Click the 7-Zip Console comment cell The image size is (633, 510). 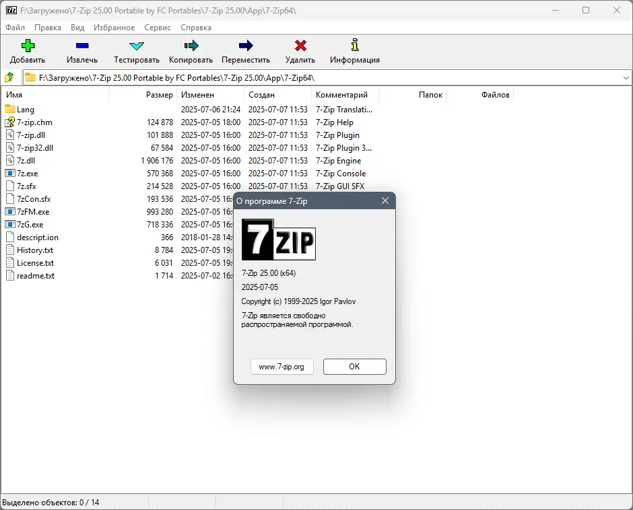click(x=341, y=174)
